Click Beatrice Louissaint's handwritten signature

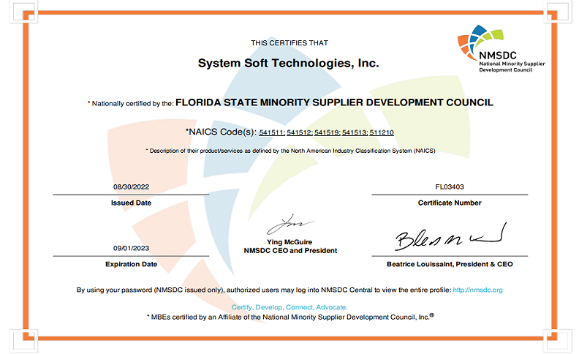pos(450,237)
